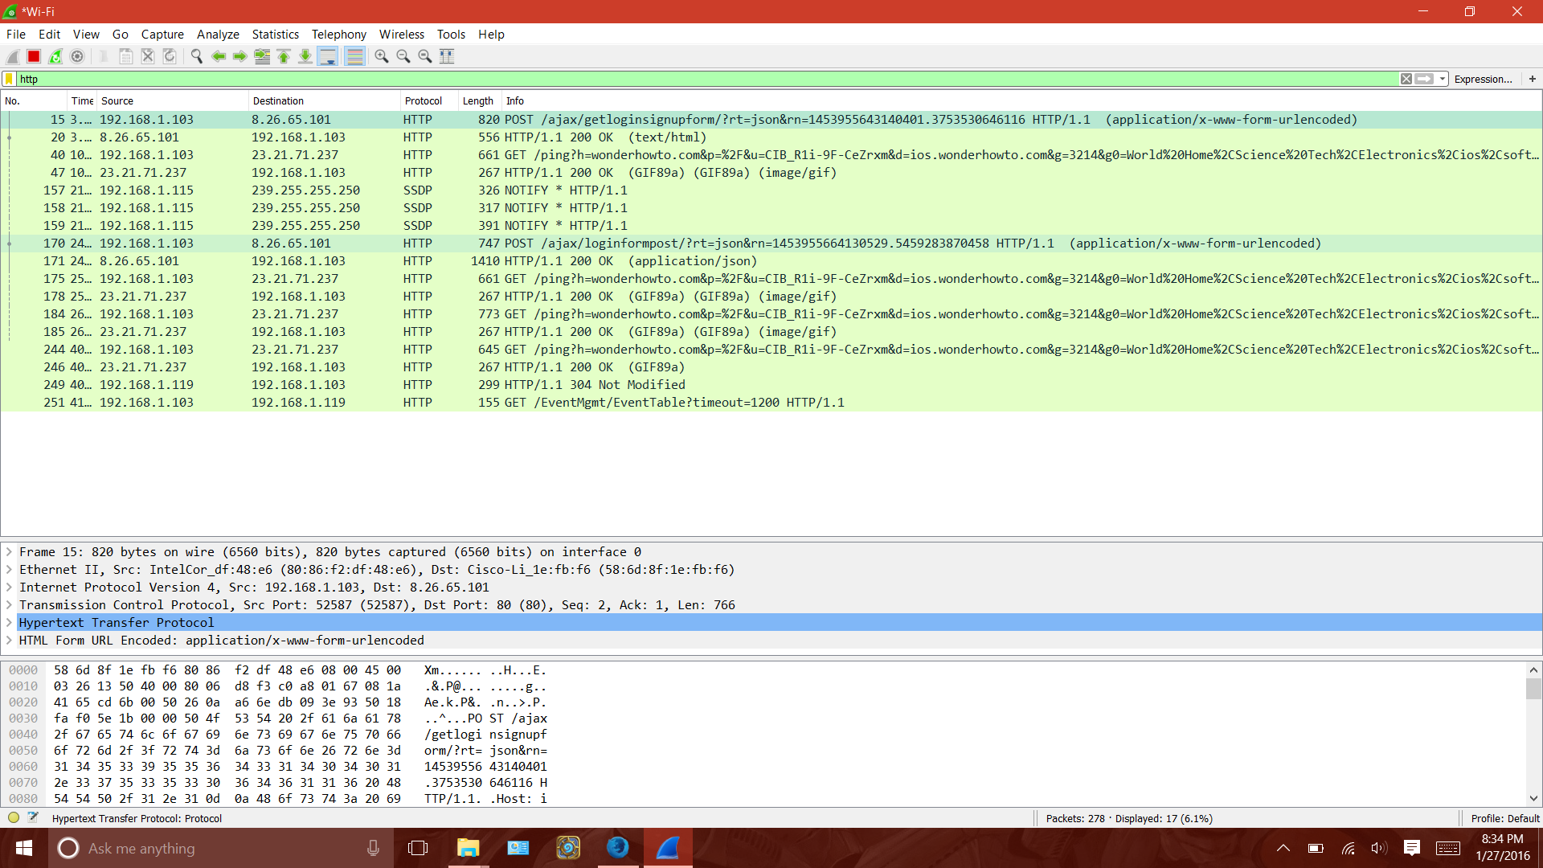Toggle packet list colorization
Viewport: 1543px width, 868px height.
click(x=354, y=56)
